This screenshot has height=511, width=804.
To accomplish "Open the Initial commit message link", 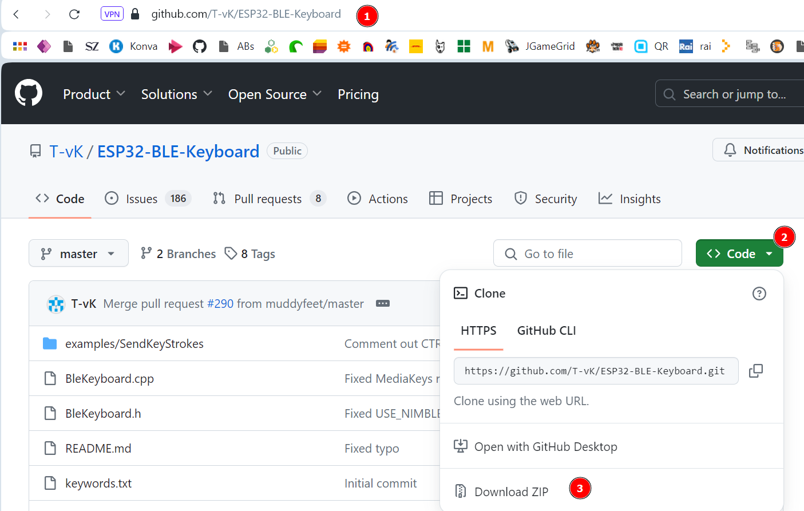I will tap(381, 483).
